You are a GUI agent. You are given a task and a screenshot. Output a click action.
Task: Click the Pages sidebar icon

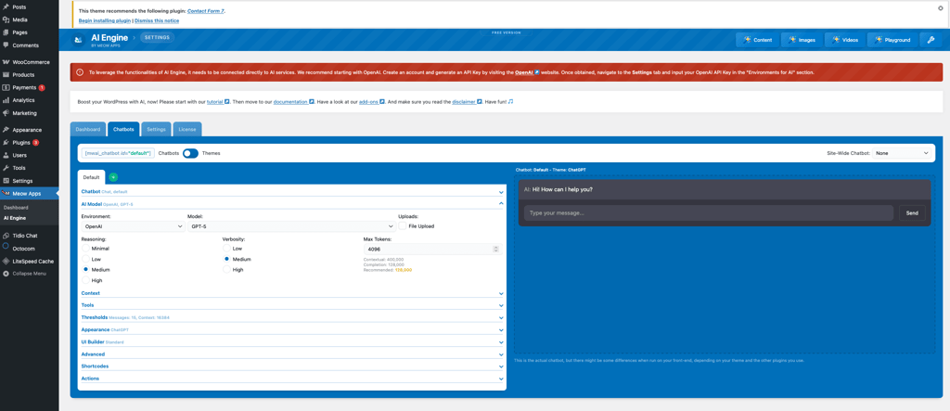click(x=6, y=32)
